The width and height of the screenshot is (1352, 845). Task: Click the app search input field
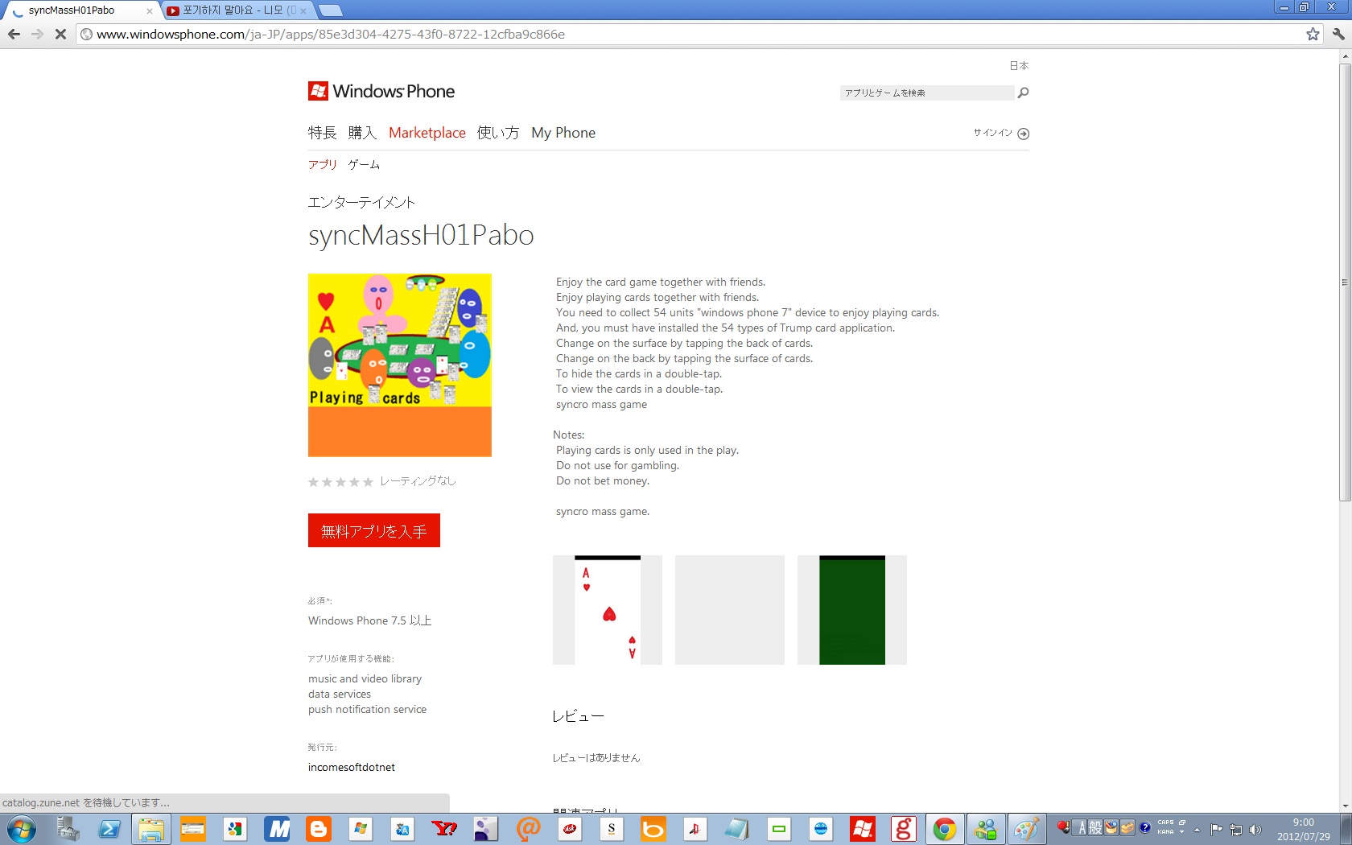pyautogui.click(x=927, y=93)
